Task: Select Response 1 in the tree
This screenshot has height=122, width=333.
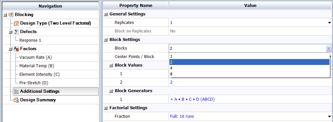Action: [30, 40]
